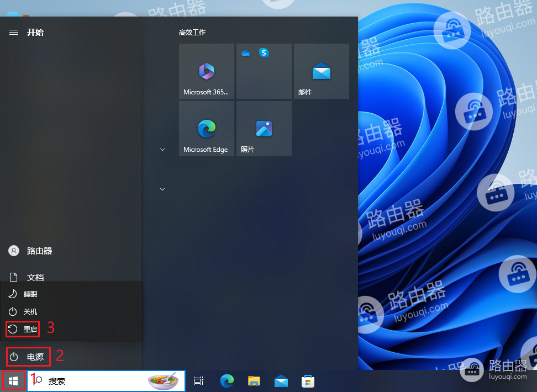This screenshot has width=537, height=392.
Task: Click the 开始 title text
Action: point(35,32)
